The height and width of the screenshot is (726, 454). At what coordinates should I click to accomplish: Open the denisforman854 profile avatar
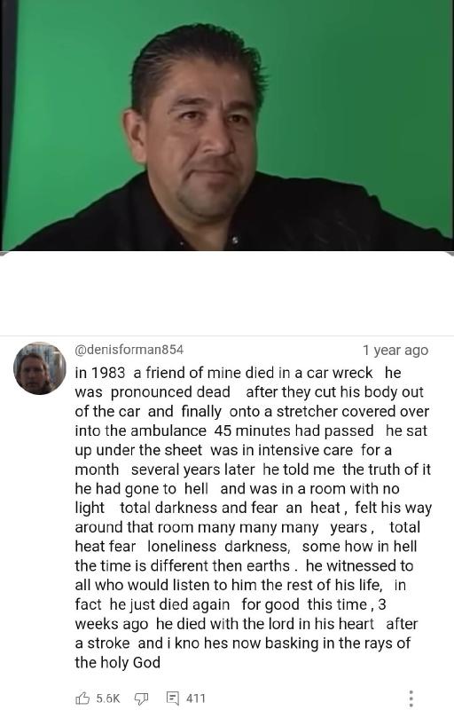tap(40, 368)
